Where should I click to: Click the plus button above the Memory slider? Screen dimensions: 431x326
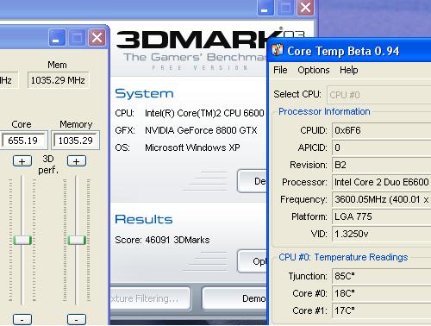[77, 161]
